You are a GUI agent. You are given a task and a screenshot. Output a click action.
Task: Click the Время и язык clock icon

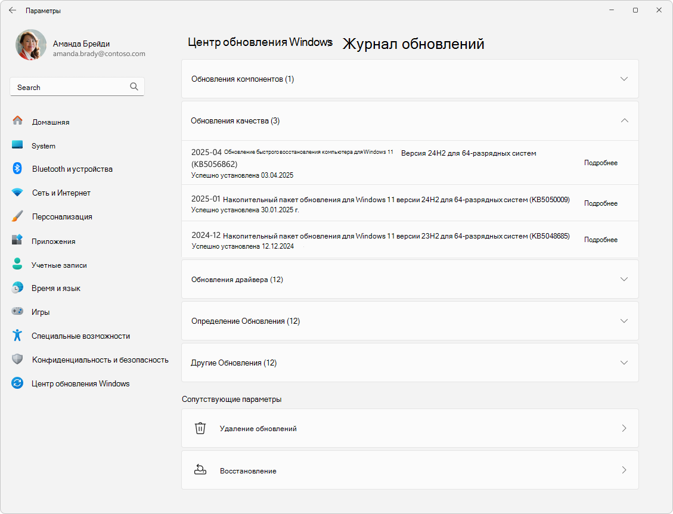[x=17, y=287]
